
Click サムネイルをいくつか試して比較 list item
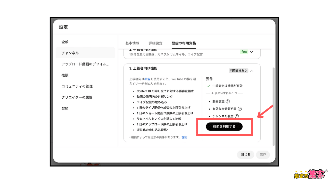click(159, 119)
